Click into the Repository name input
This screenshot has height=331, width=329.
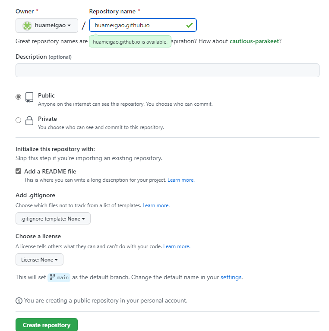point(138,25)
